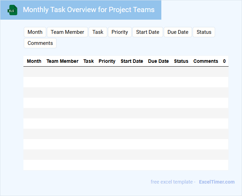Click the Priority column header in table
The image size is (242, 196).
click(107, 61)
